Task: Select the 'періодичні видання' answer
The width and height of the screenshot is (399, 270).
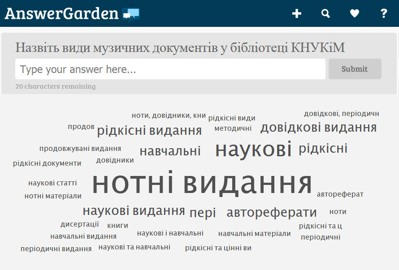Action: (x=56, y=249)
